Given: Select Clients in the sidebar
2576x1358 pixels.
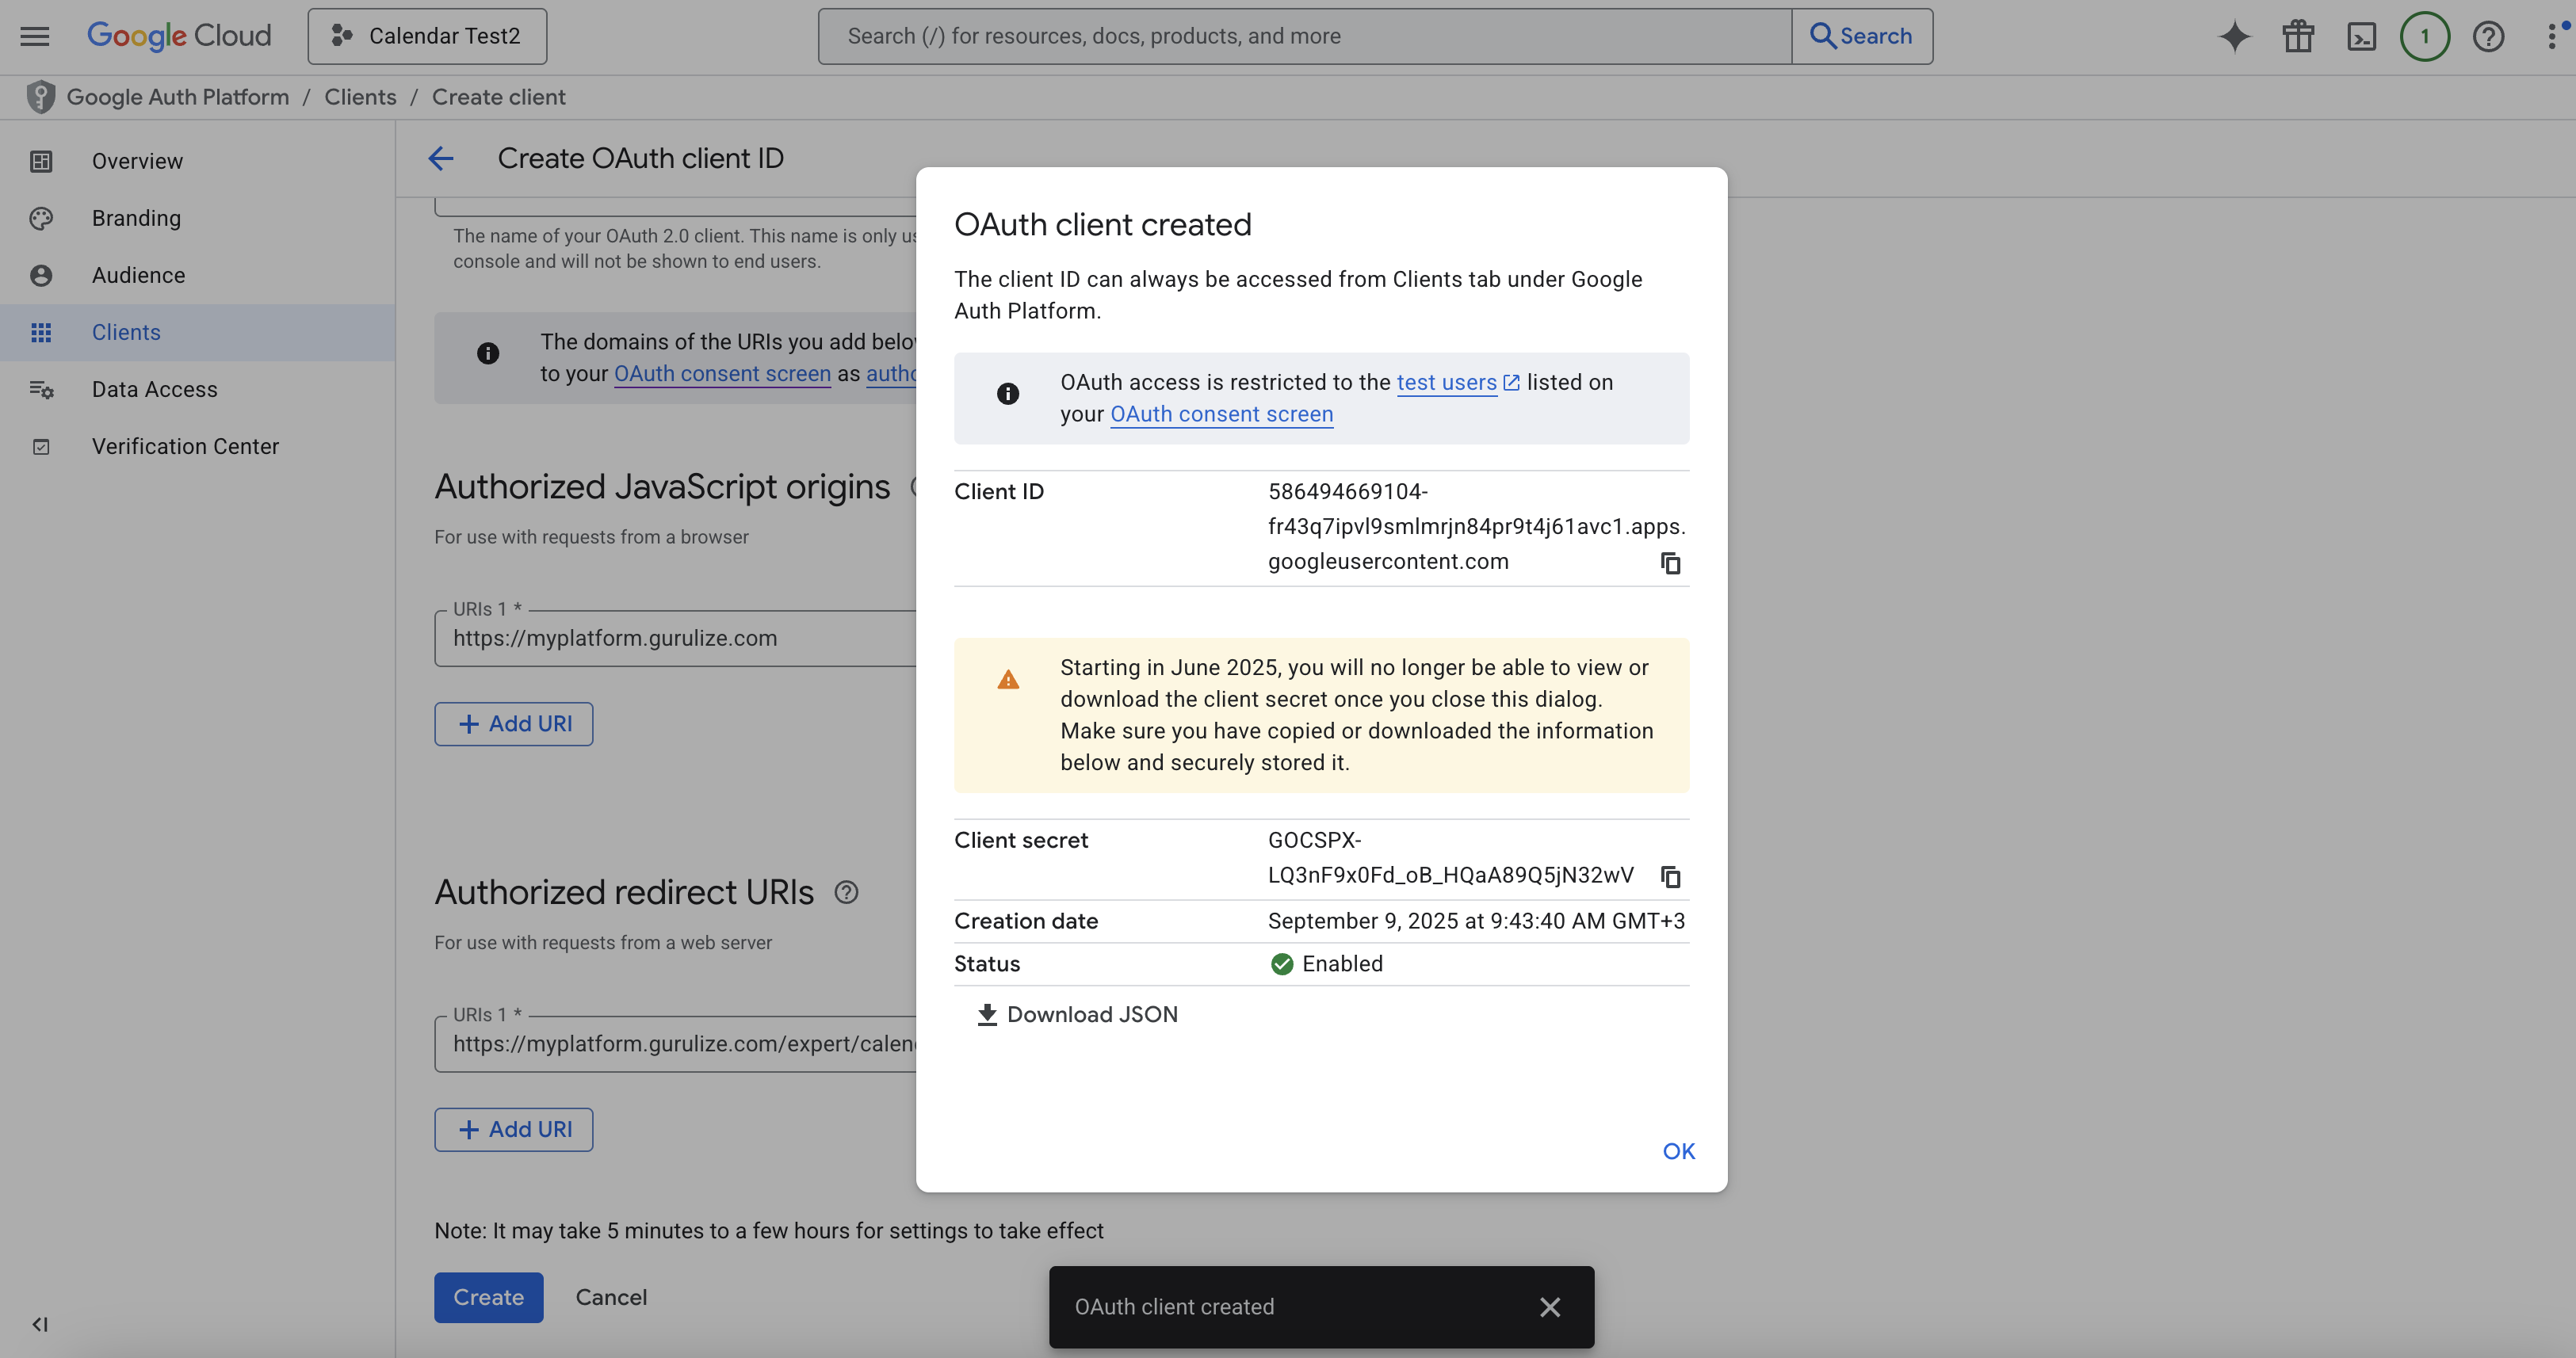Looking at the screenshot, I should [x=198, y=332].
